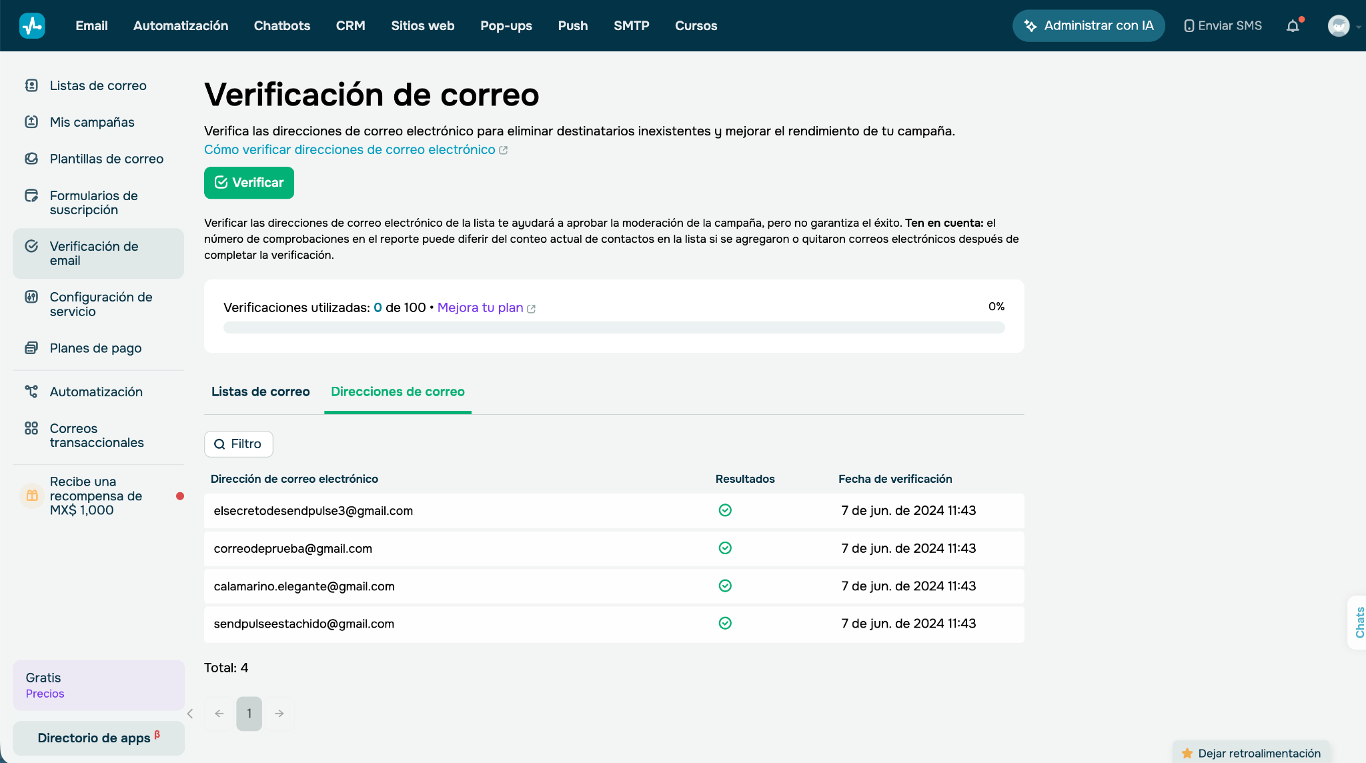This screenshot has height=763, width=1366.
Task: Open the user avatar menu
Action: tap(1339, 26)
